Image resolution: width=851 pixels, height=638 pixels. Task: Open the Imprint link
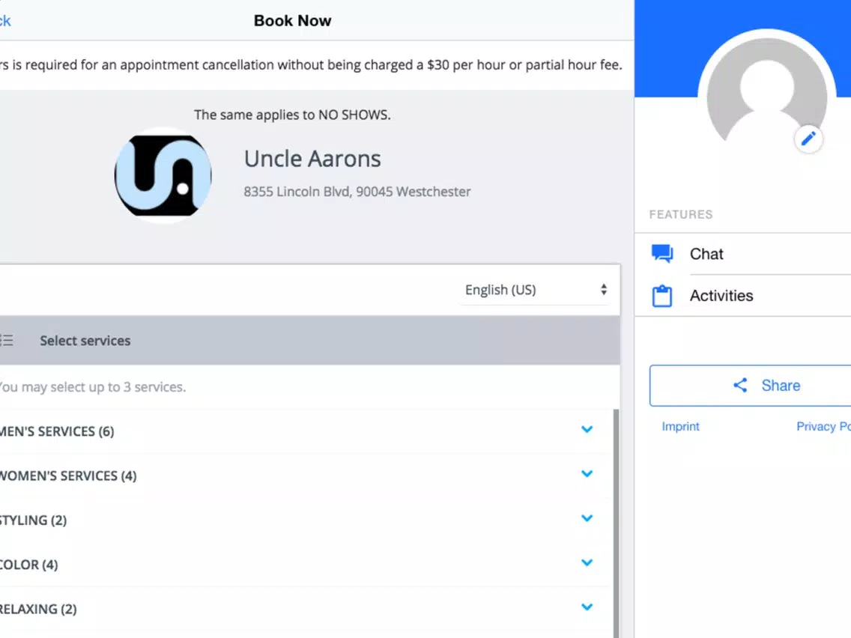(x=681, y=426)
